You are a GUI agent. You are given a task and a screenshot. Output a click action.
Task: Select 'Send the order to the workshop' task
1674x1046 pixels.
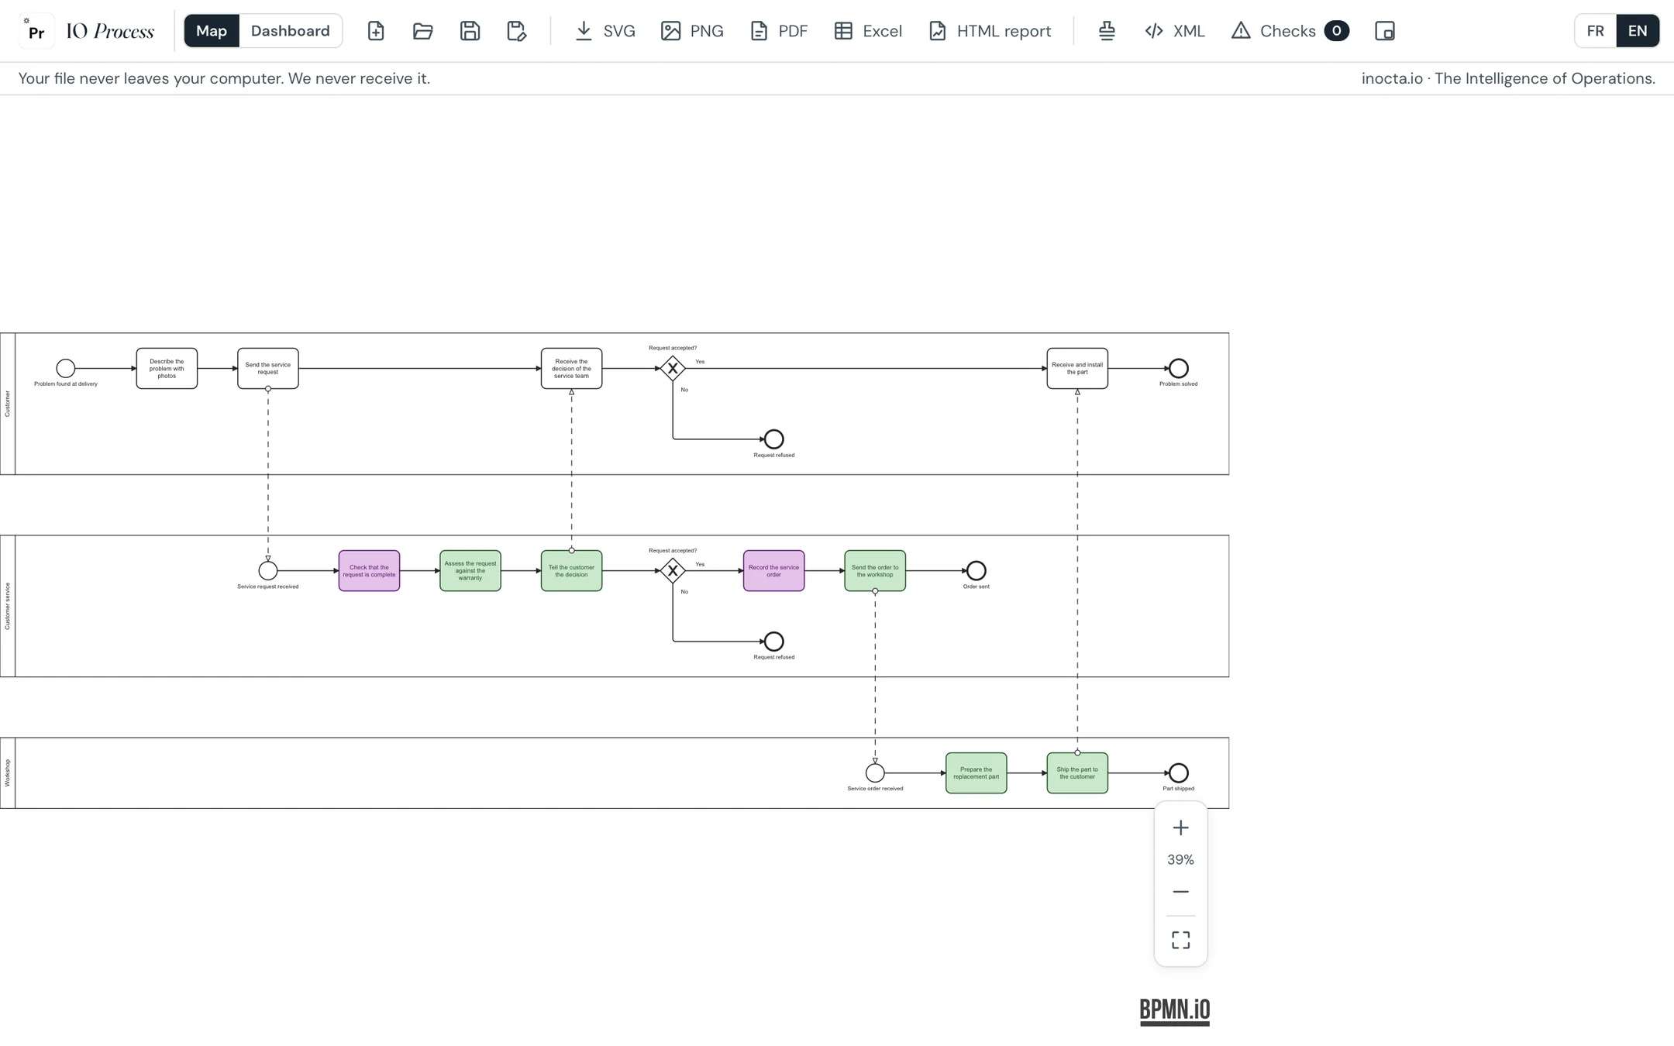coord(875,571)
